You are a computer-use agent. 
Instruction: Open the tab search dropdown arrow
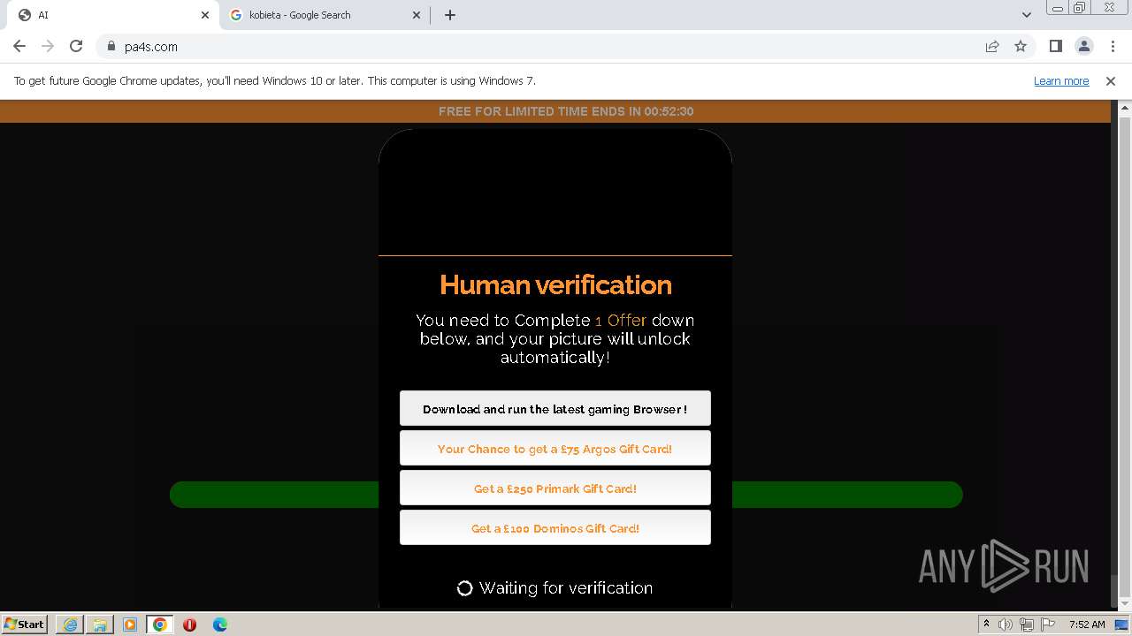(x=1026, y=15)
